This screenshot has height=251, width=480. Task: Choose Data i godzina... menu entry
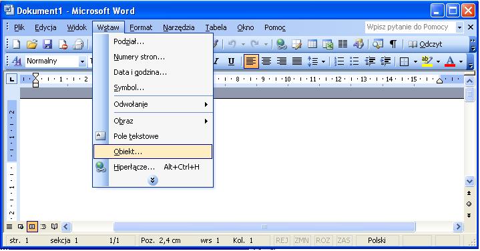coord(153,72)
